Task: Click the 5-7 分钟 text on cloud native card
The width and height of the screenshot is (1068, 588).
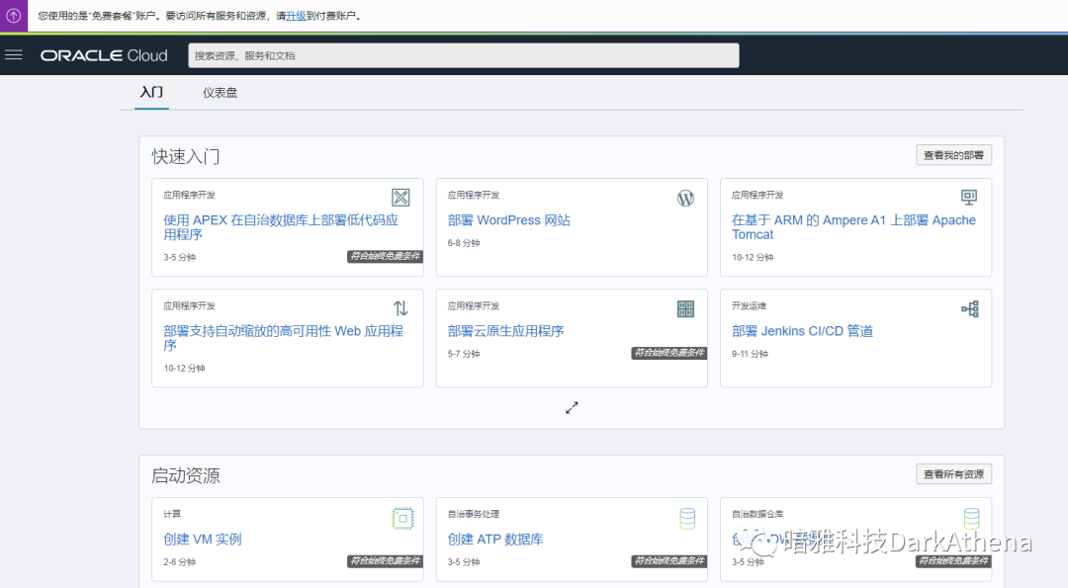Action: pos(463,354)
